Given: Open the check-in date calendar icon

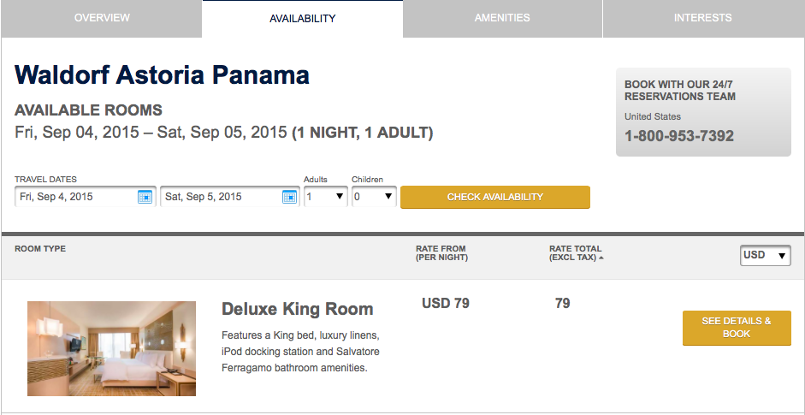Looking at the screenshot, I should pos(145,197).
